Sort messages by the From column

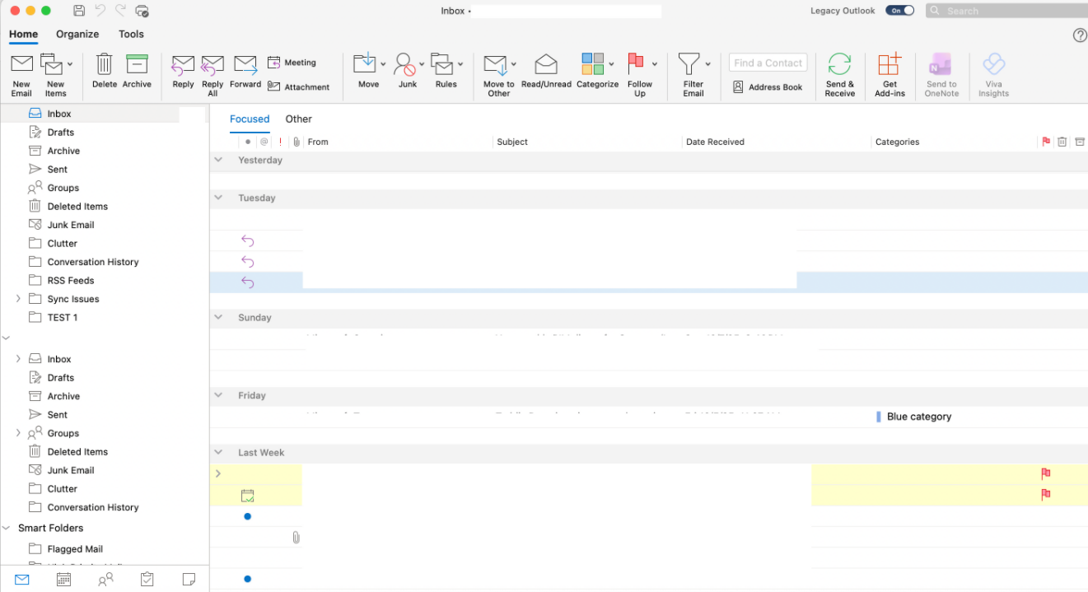pyautogui.click(x=318, y=142)
